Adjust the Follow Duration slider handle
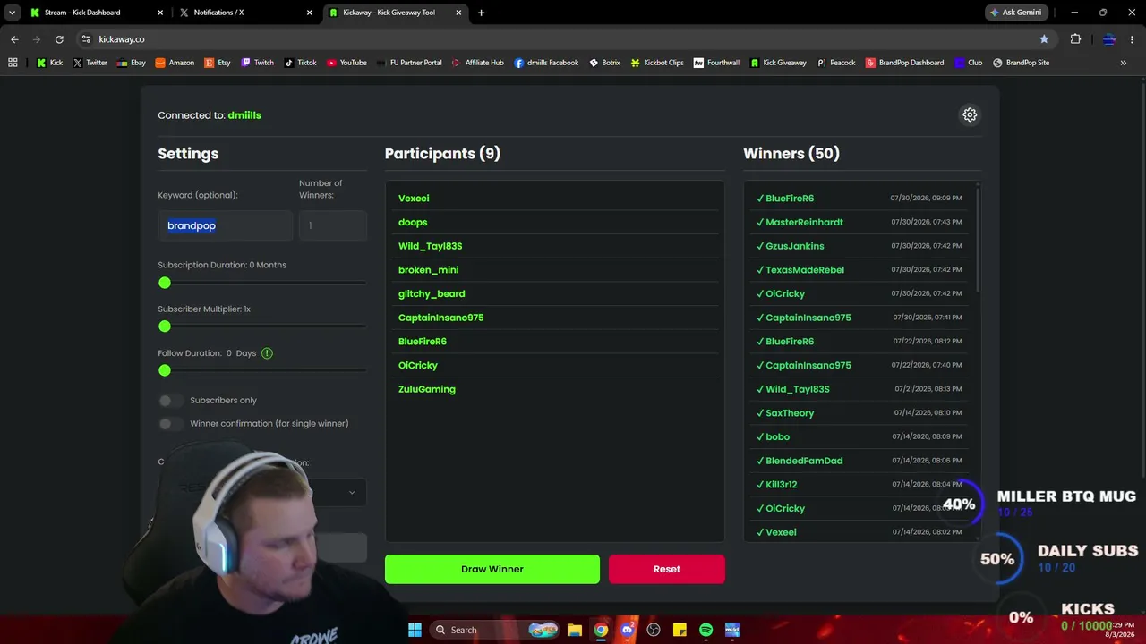1146x644 pixels. (x=165, y=370)
